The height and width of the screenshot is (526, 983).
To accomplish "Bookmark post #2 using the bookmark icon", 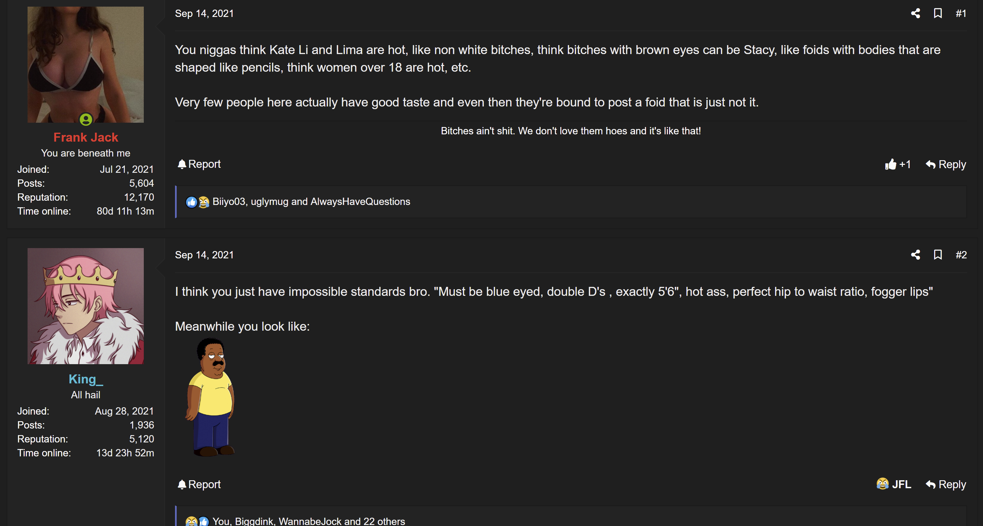I will point(938,255).
